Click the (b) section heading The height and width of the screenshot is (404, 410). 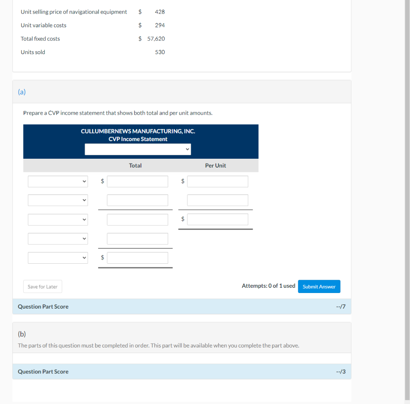tap(22, 333)
